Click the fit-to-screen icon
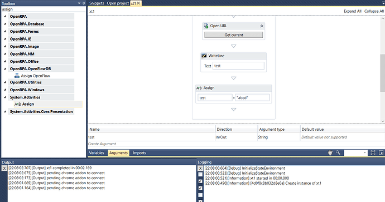 [x=373, y=152]
